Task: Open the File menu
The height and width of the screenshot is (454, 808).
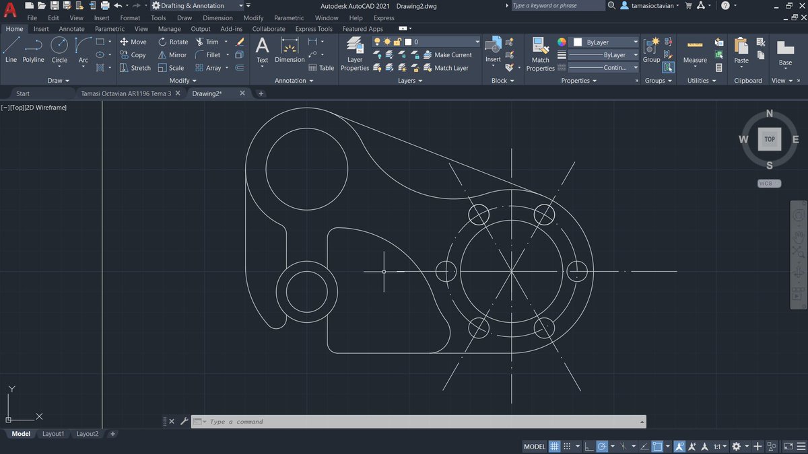Action: (x=32, y=18)
